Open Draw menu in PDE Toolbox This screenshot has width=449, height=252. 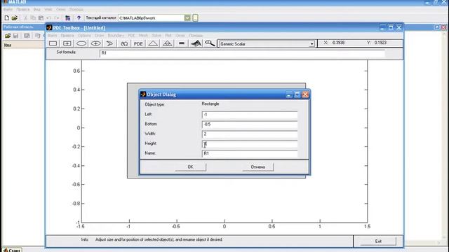pos(100,36)
